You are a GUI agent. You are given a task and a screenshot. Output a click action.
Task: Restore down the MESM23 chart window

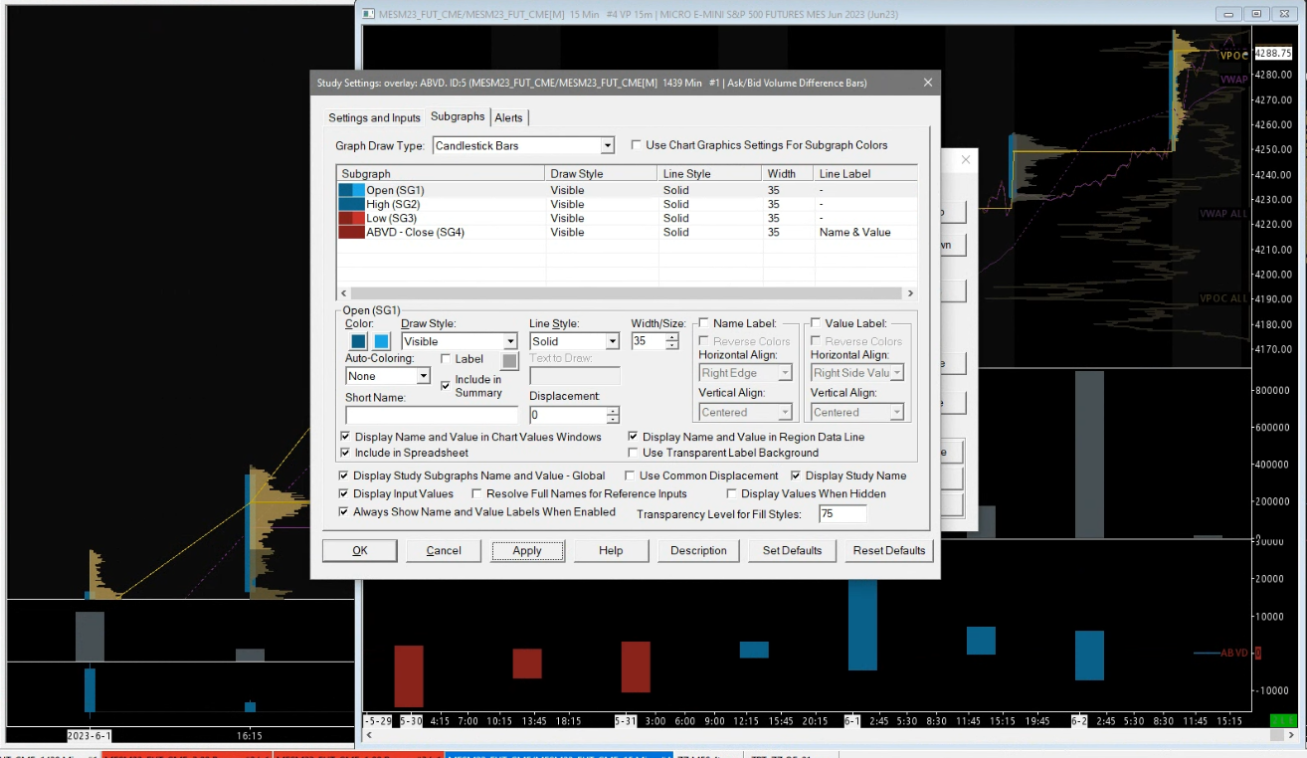click(1257, 14)
